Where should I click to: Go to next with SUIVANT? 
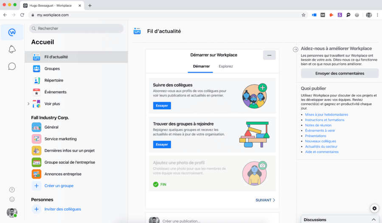pos(265,200)
